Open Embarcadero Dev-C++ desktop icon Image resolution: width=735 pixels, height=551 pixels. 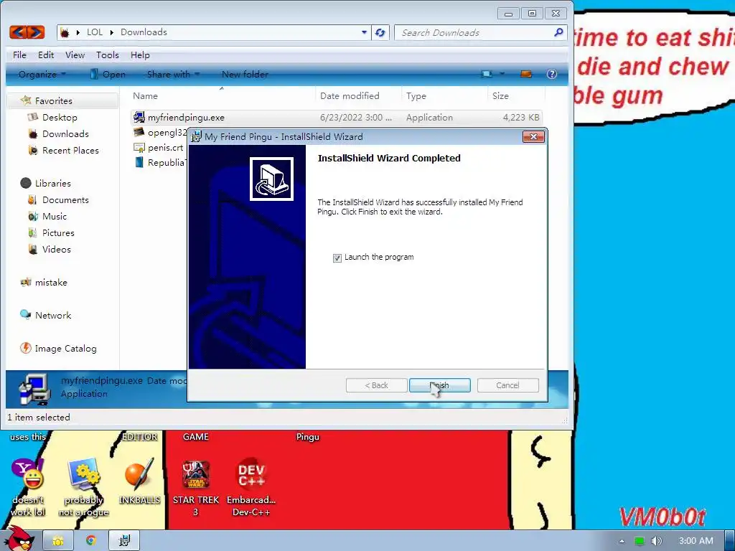tap(251, 487)
